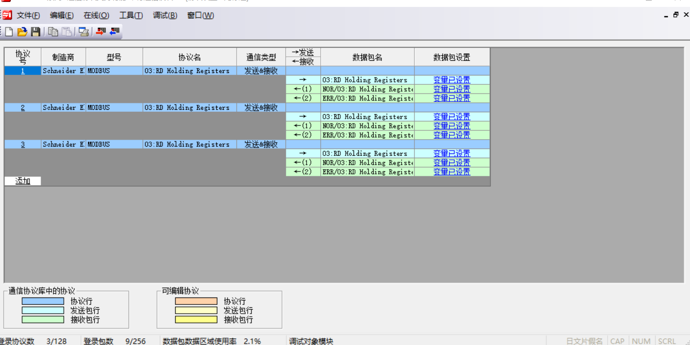Viewport: 690px width, 345px height.
Task: Click the Paste toolbar icon
Action: (x=67, y=32)
